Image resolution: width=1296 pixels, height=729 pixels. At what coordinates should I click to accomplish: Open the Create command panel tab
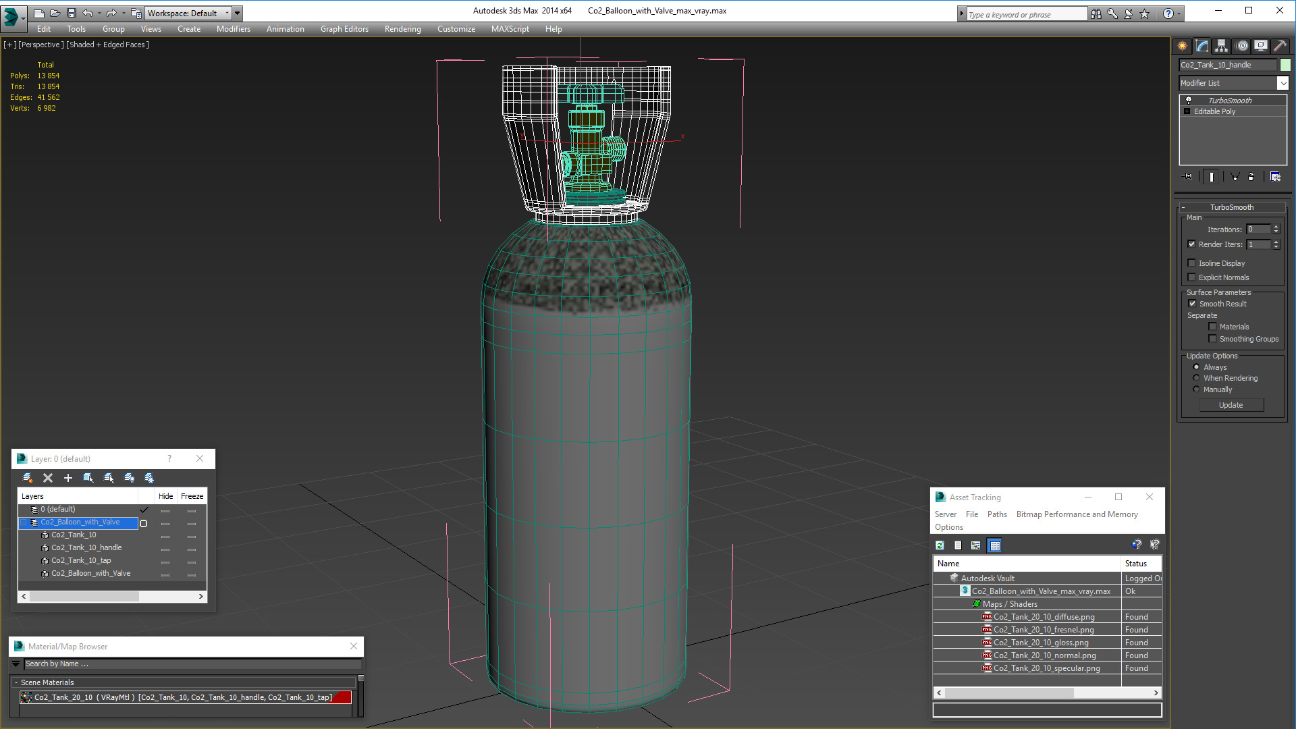tap(1183, 46)
